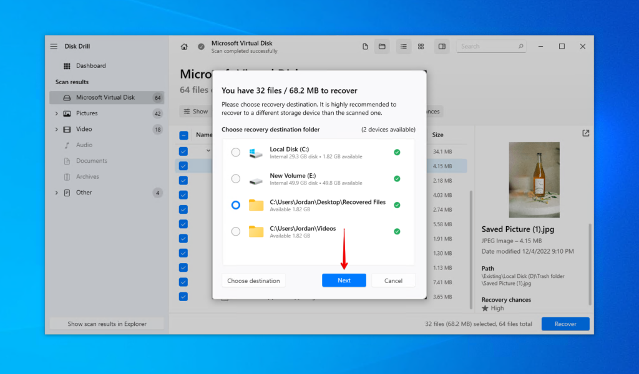Image resolution: width=639 pixels, height=374 pixels.
Task: Open the Audio category in the sidebar
Action: [84, 145]
